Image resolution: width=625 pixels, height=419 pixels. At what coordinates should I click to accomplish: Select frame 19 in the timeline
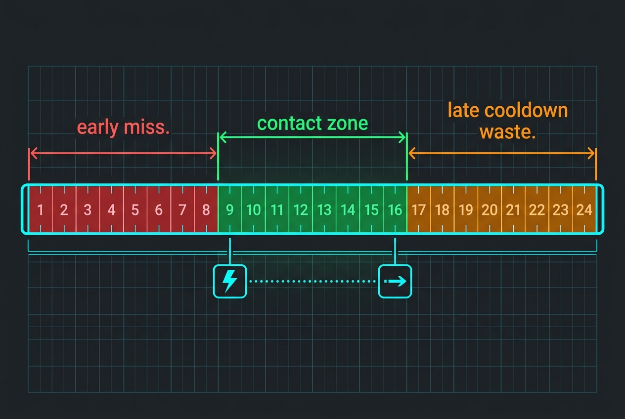466,209
